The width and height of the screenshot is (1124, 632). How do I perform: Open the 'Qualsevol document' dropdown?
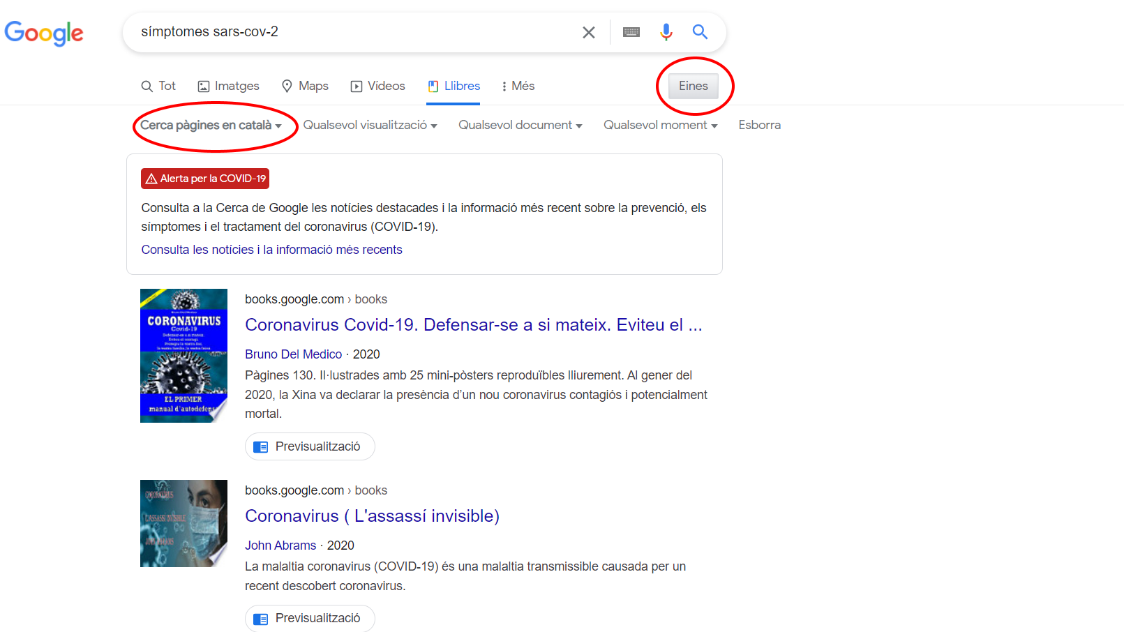pyautogui.click(x=520, y=125)
